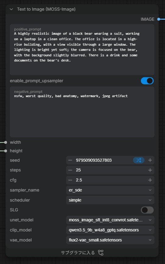Screen dimensions: 165x264
Task: Click the sampler_name label
Action: pos(25,190)
